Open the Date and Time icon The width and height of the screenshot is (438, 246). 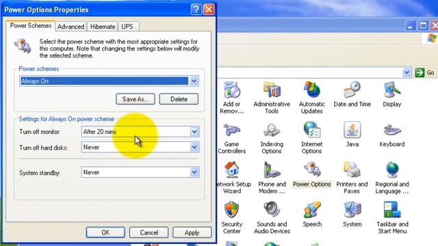tap(352, 90)
